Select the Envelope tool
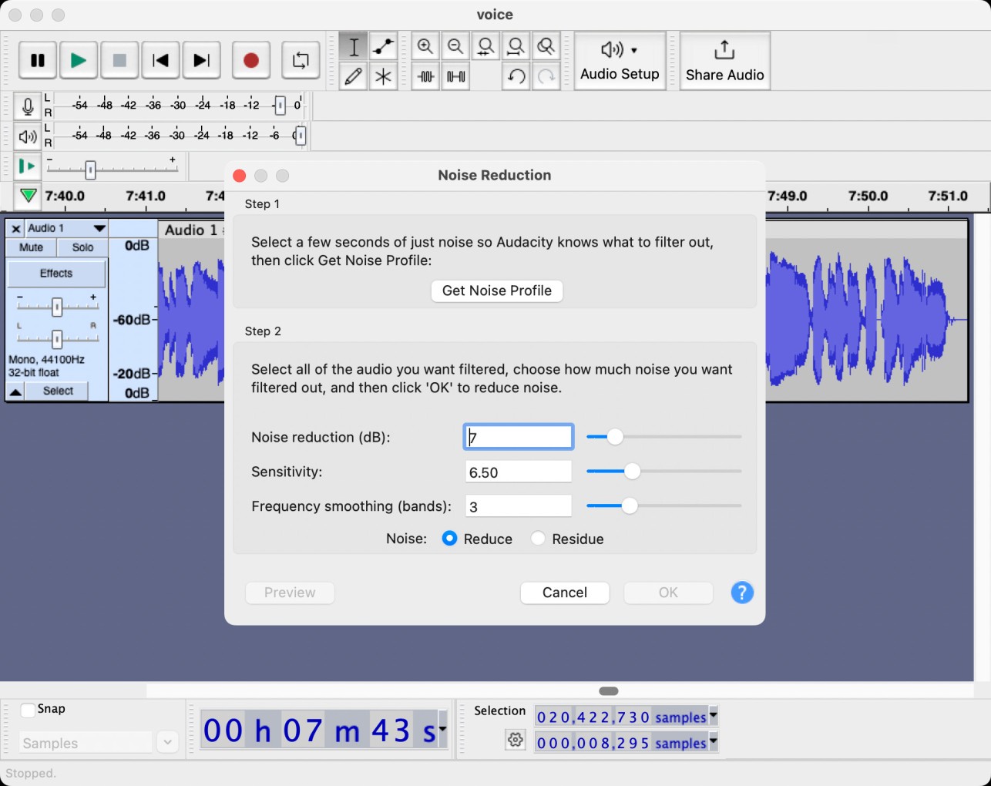The image size is (991, 786). coord(383,47)
